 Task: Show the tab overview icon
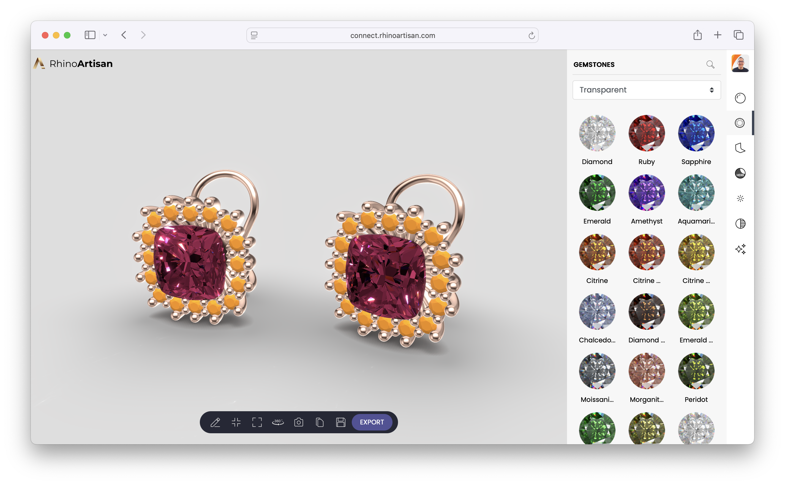point(738,35)
